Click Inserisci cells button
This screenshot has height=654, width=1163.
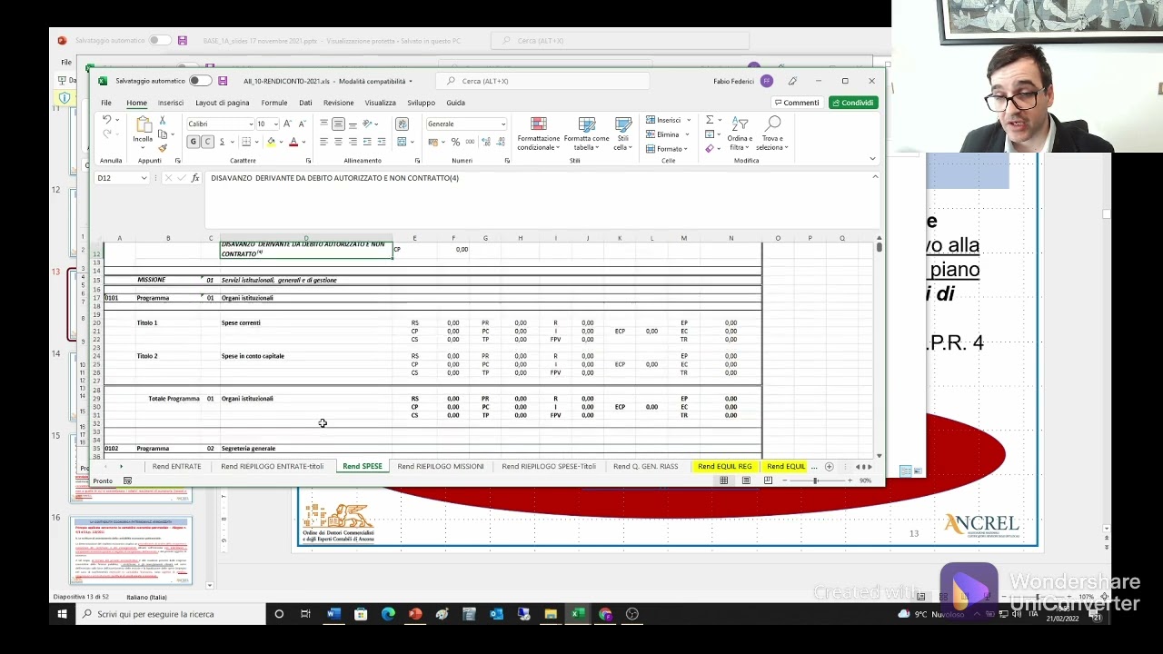click(x=668, y=120)
